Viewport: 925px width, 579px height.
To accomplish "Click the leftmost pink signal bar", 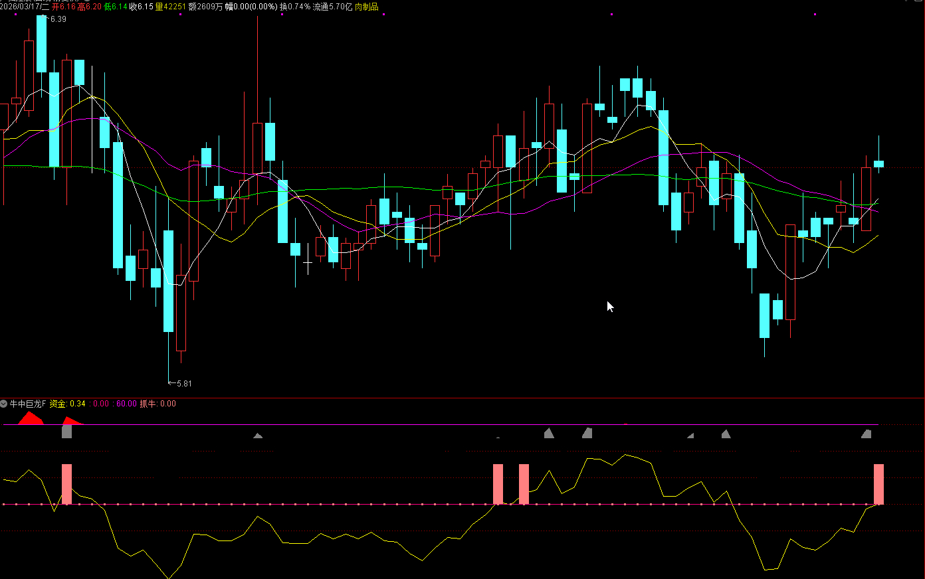I will tap(66, 484).
